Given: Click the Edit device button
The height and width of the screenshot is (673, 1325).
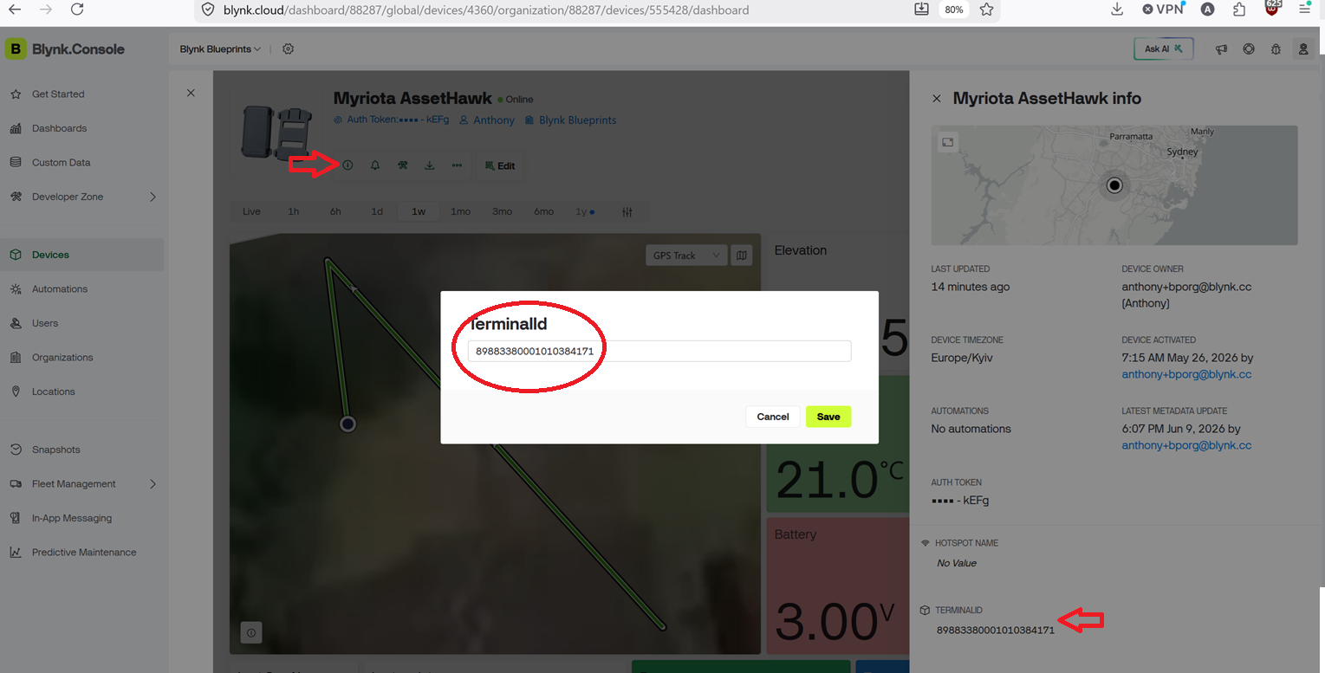Looking at the screenshot, I should coord(500,165).
